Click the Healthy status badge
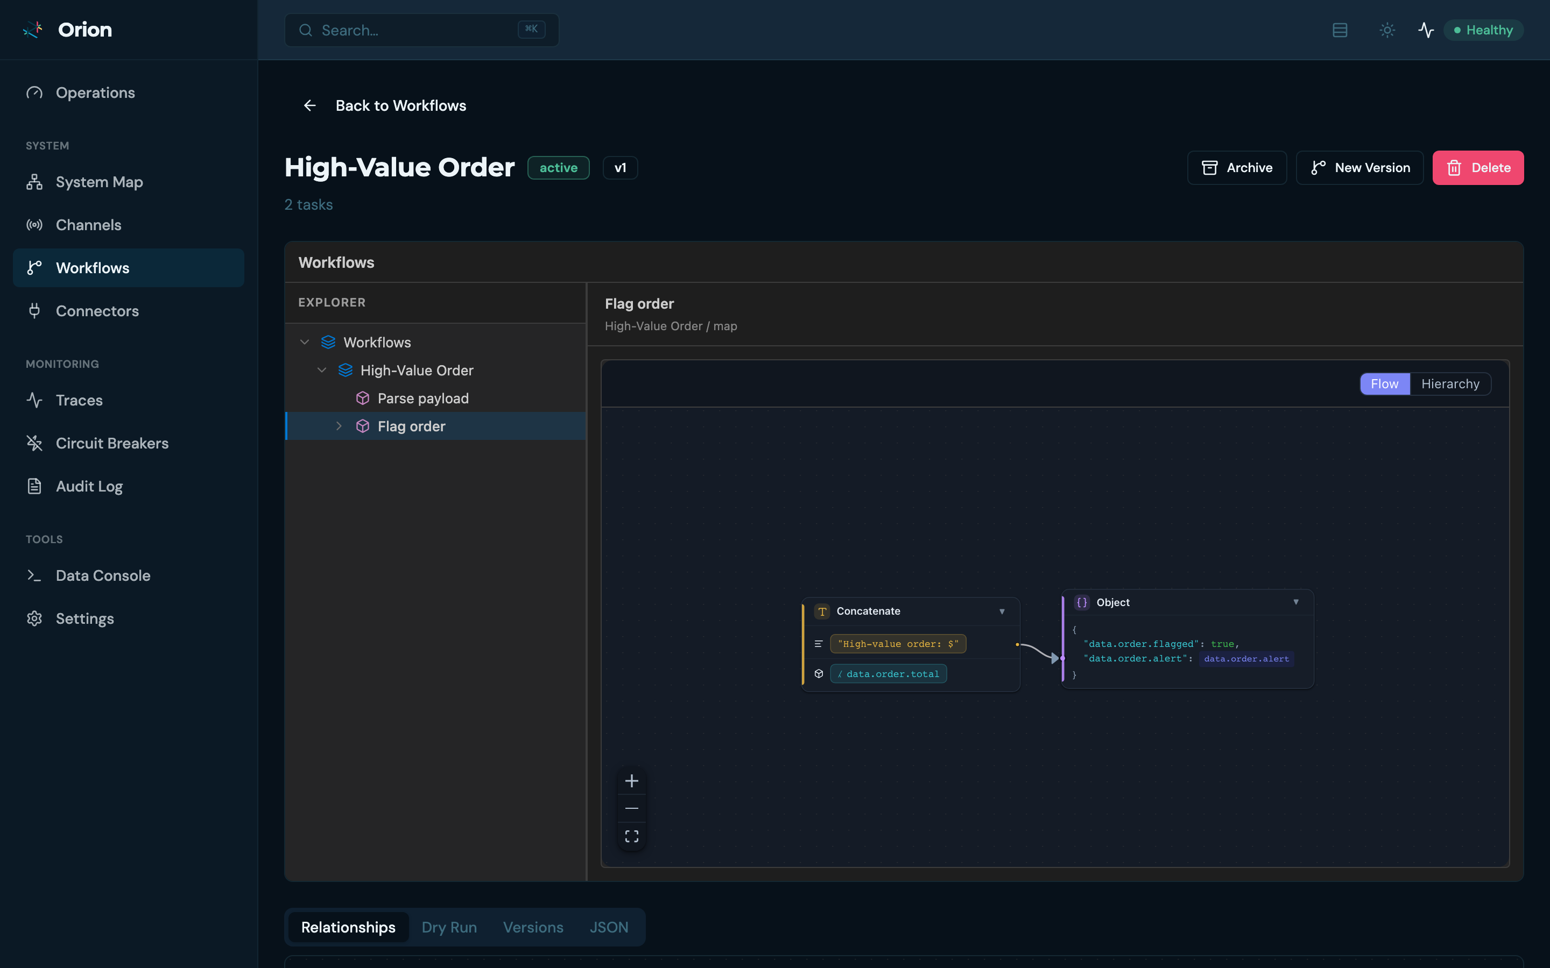This screenshot has width=1550, height=968. pyautogui.click(x=1483, y=30)
